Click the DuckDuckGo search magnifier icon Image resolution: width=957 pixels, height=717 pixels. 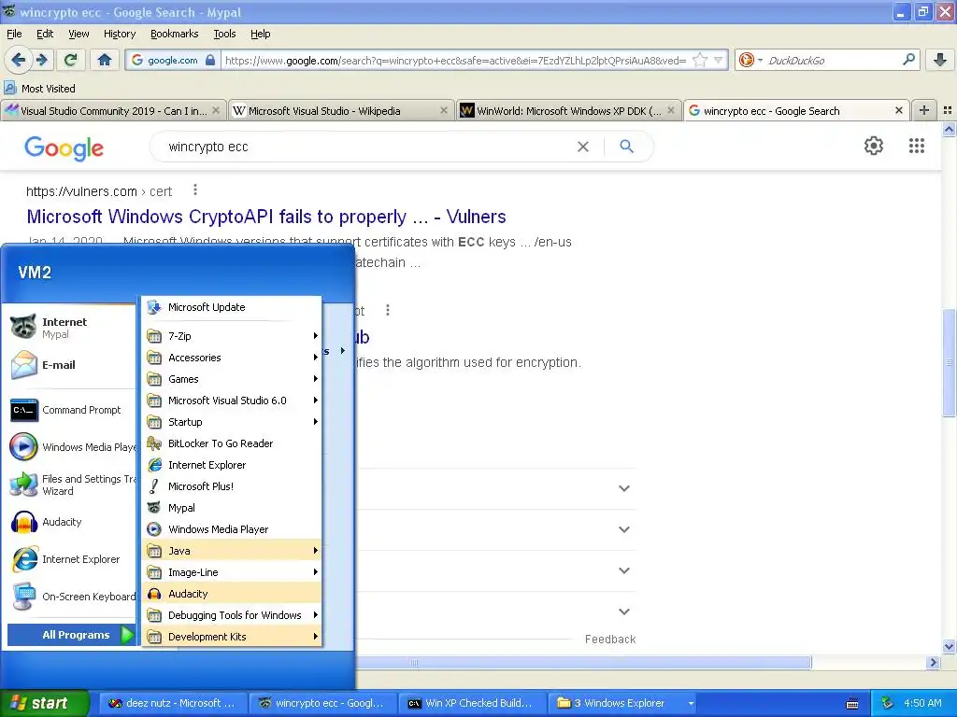(x=908, y=60)
